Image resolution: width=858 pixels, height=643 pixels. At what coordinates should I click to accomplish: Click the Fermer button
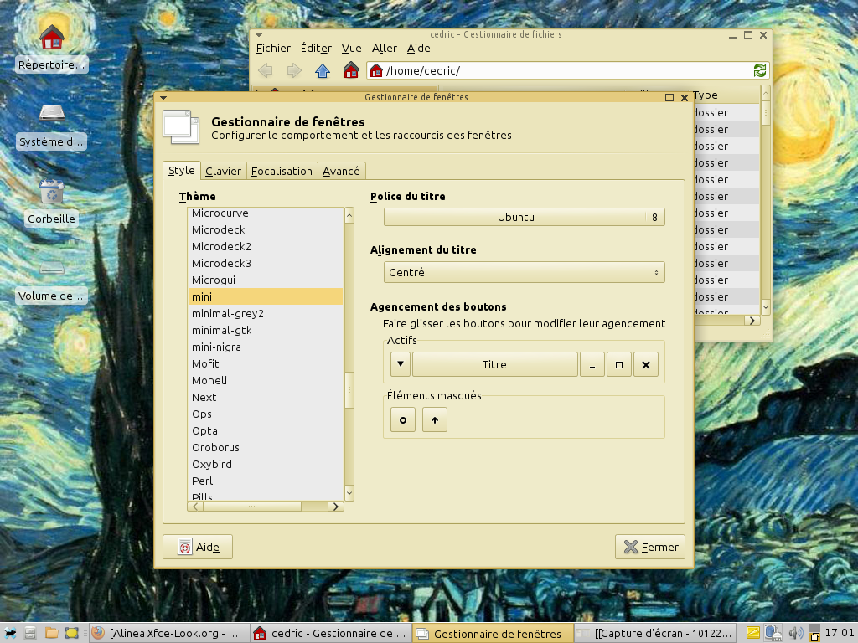tap(650, 547)
